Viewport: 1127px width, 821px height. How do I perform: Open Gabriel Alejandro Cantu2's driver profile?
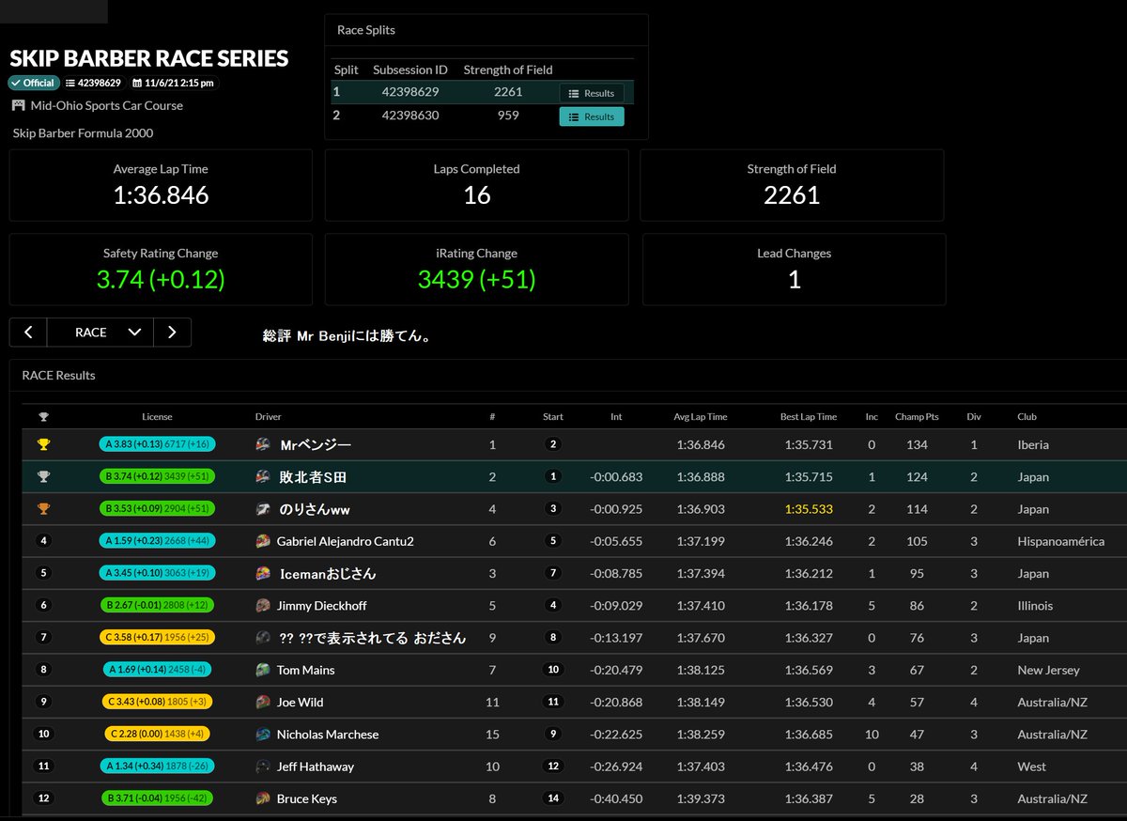pos(345,541)
